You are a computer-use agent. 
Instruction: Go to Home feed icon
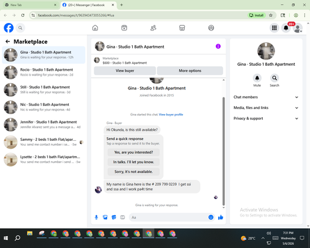pos(95,28)
